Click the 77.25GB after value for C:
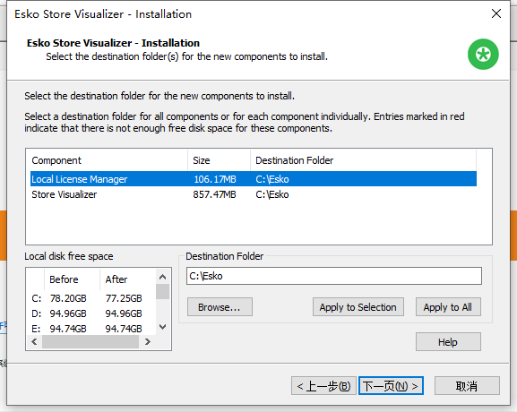Screen dimensions: 517x412 (124, 298)
